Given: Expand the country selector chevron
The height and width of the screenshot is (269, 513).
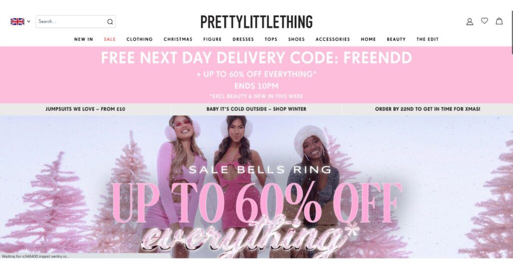Looking at the screenshot, I should tap(29, 22).
